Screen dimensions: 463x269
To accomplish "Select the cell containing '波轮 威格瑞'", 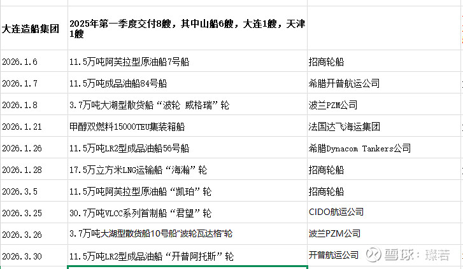I will click(x=187, y=104).
